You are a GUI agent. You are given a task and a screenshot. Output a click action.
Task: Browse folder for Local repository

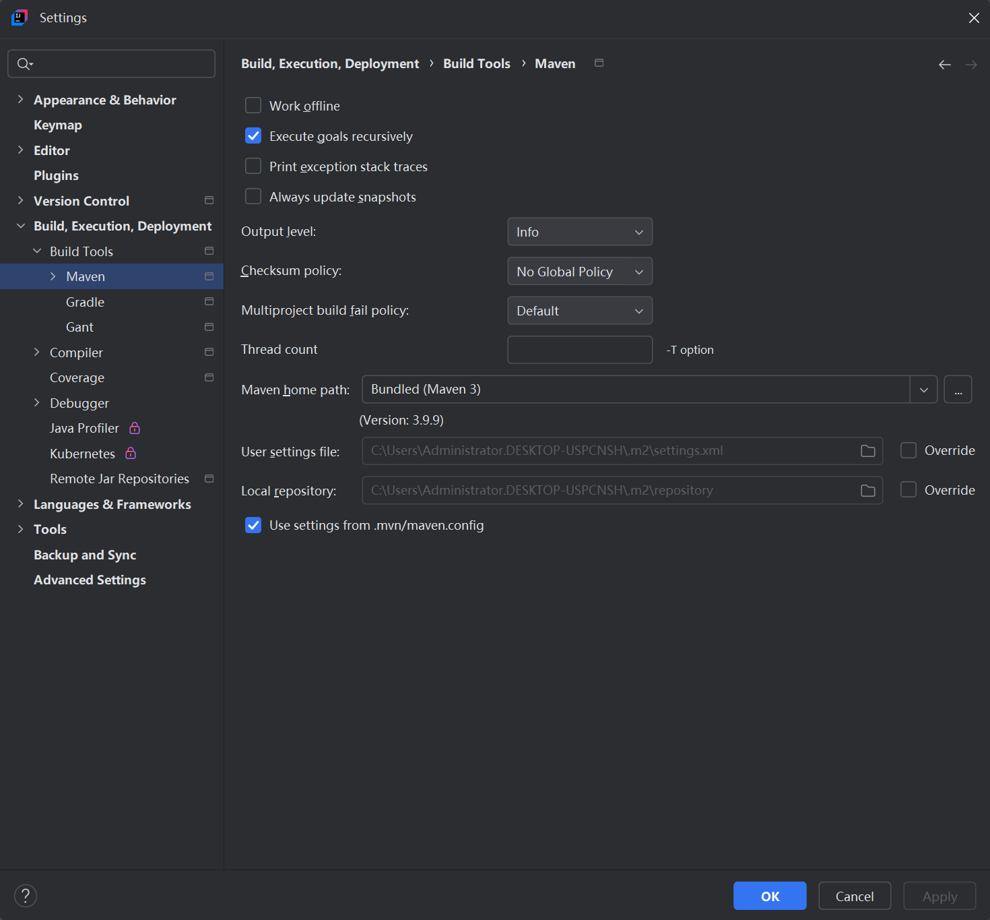click(x=868, y=491)
